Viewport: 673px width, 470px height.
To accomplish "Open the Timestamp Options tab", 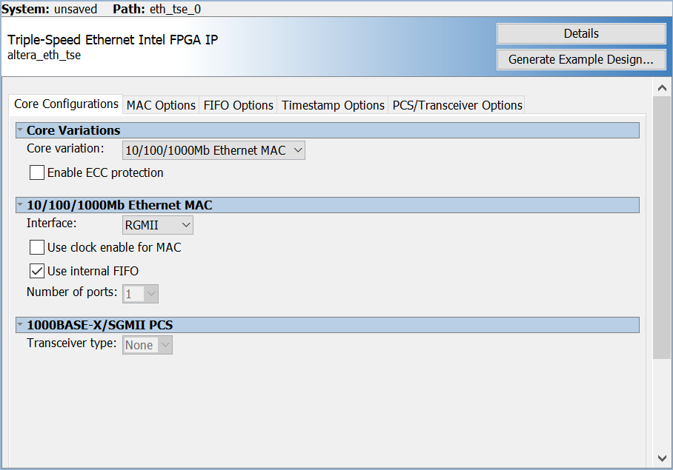I will coord(333,105).
